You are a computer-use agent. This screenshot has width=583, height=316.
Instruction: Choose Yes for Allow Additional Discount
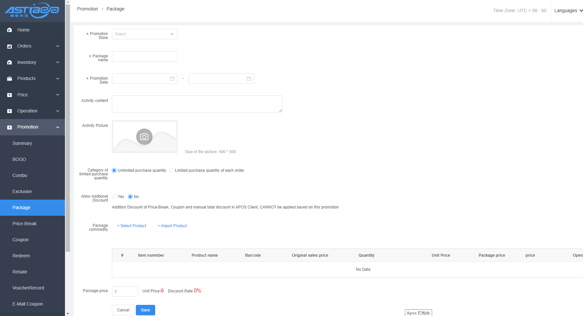[x=114, y=197]
